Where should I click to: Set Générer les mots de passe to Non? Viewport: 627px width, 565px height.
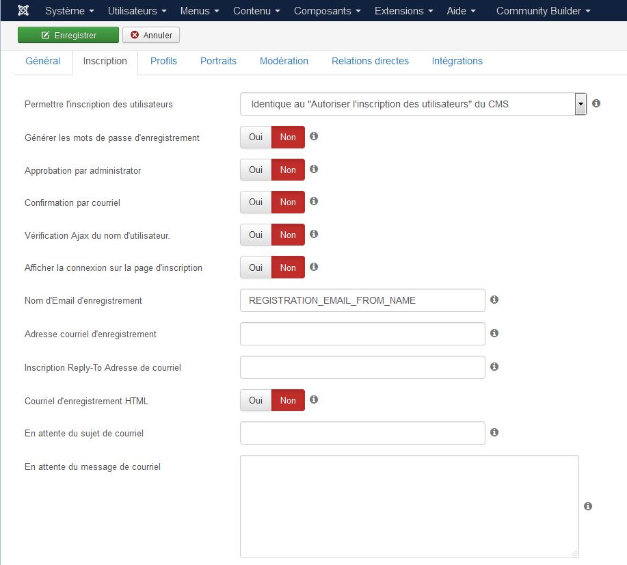pos(288,137)
